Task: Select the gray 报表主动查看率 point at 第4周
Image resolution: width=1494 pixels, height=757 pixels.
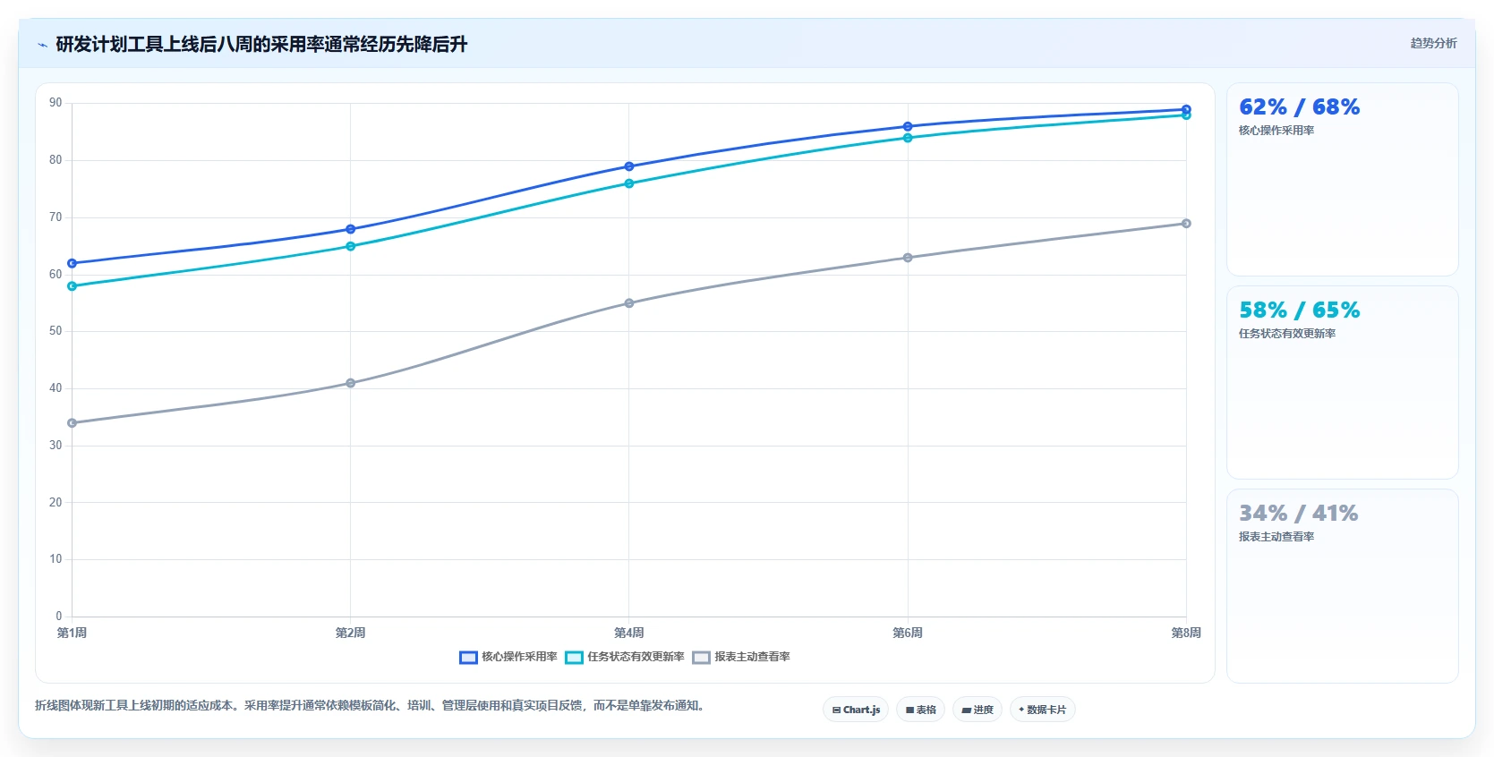Action: click(628, 303)
